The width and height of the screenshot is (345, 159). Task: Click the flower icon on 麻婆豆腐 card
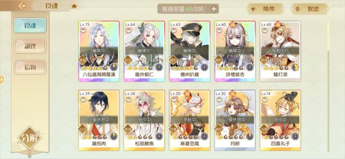tap(204, 136)
